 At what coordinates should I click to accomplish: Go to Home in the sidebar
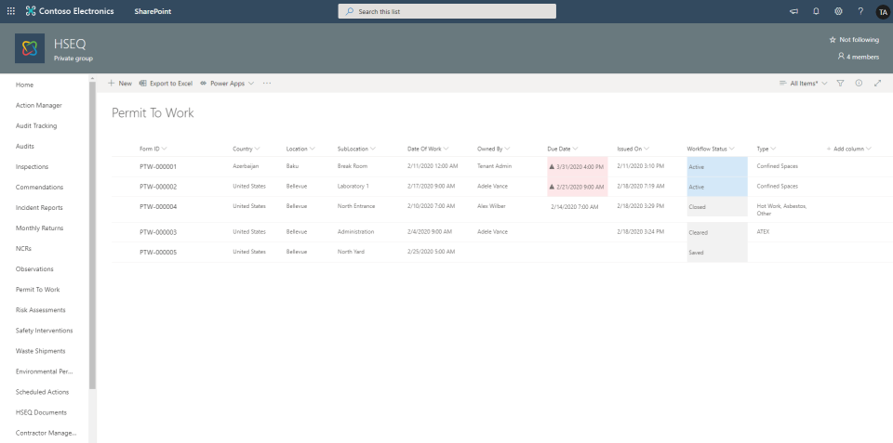click(24, 85)
